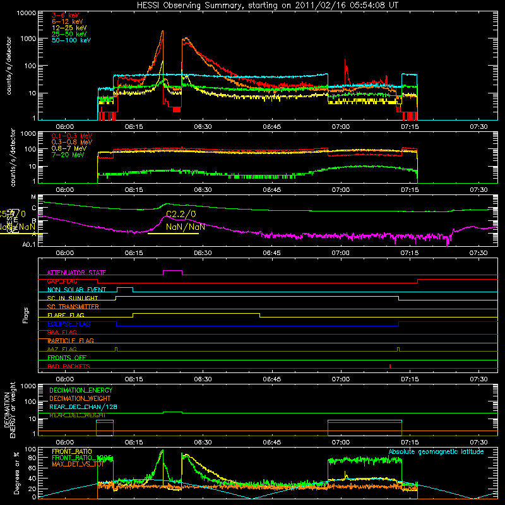The height and width of the screenshot is (505, 505).
Task: Click the GAP_FLAG label
Action: [62, 281]
